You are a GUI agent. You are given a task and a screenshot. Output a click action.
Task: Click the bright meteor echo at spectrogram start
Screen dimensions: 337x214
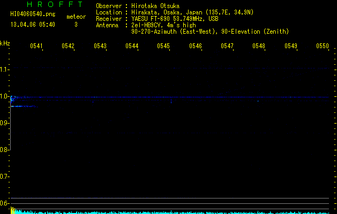[13, 99]
